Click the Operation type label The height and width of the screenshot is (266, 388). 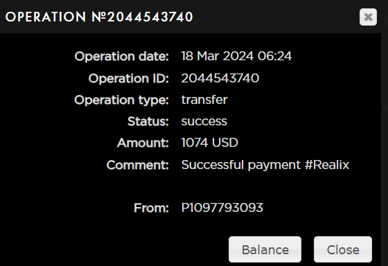(x=121, y=100)
